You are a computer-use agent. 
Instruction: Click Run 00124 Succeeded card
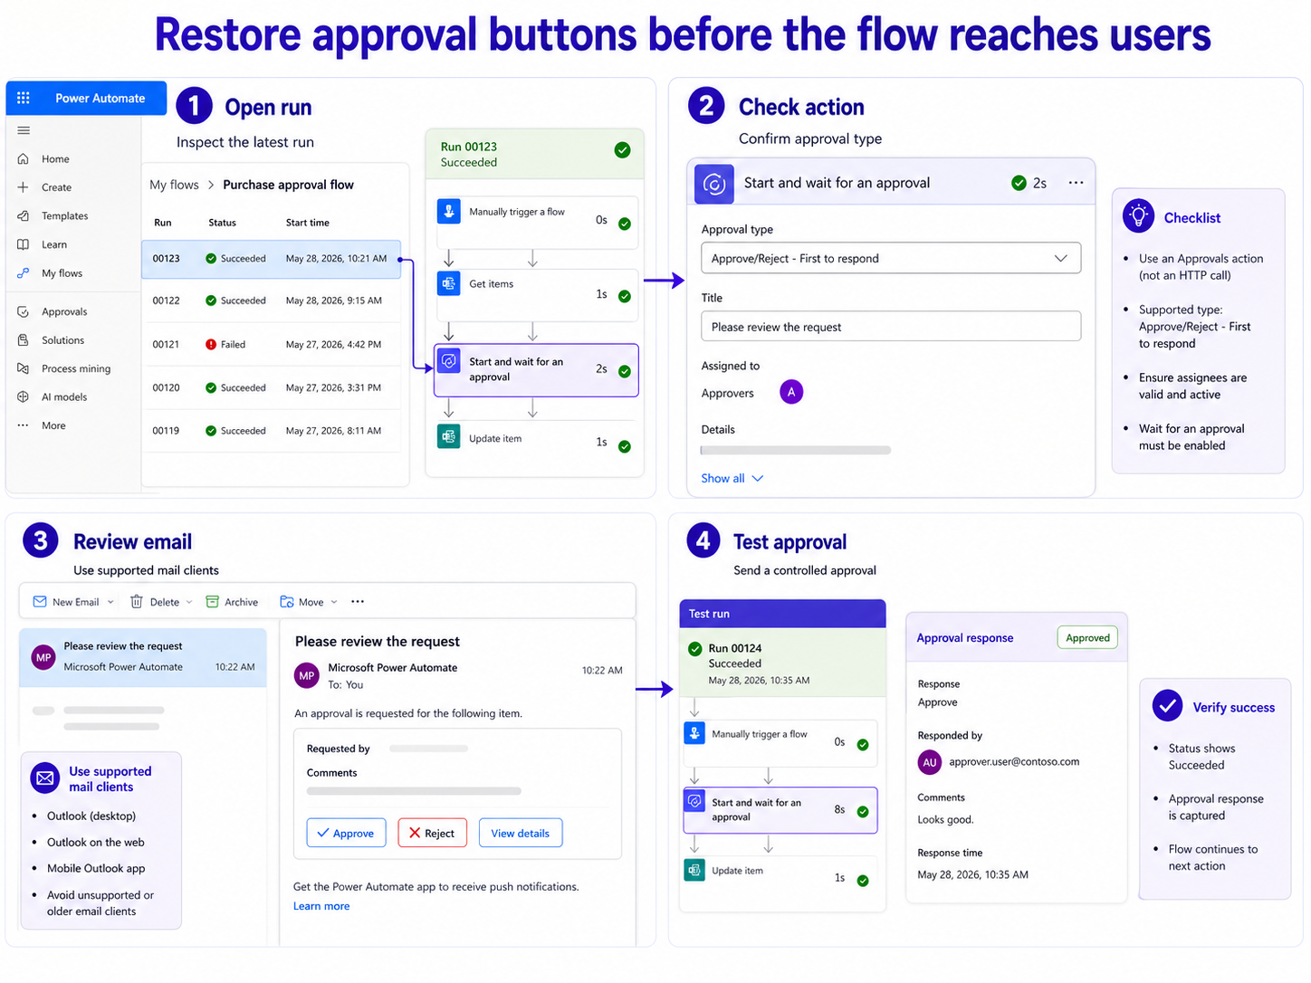pyautogui.click(x=782, y=663)
